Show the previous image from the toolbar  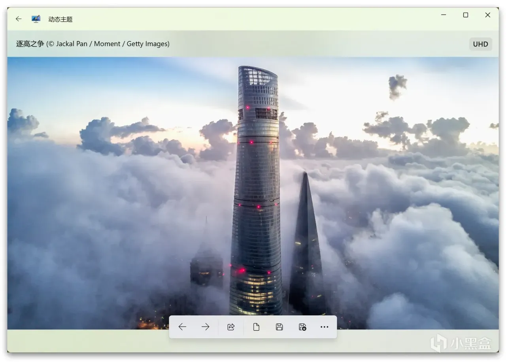point(182,327)
